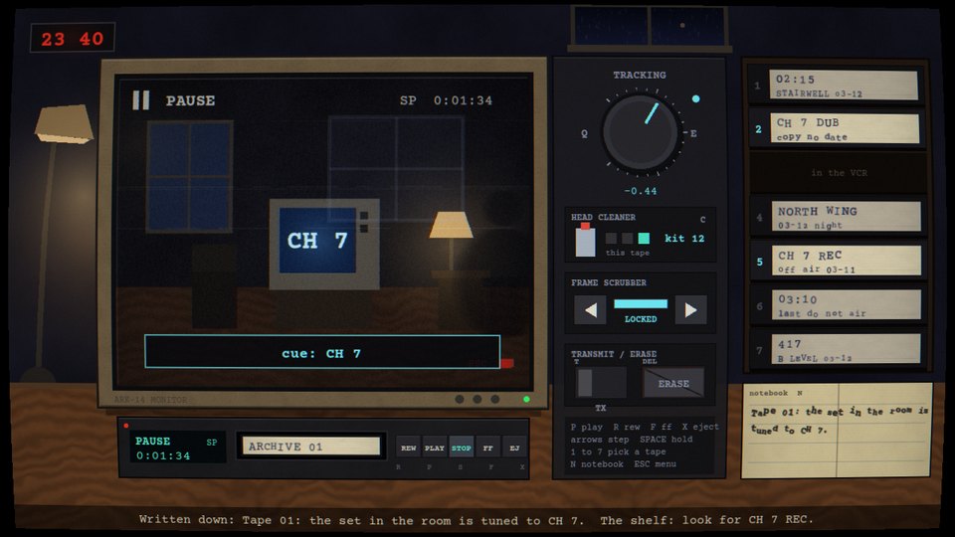Click the E label right of tracking dial
Viewport: 955px width, 537px height.
693,133
